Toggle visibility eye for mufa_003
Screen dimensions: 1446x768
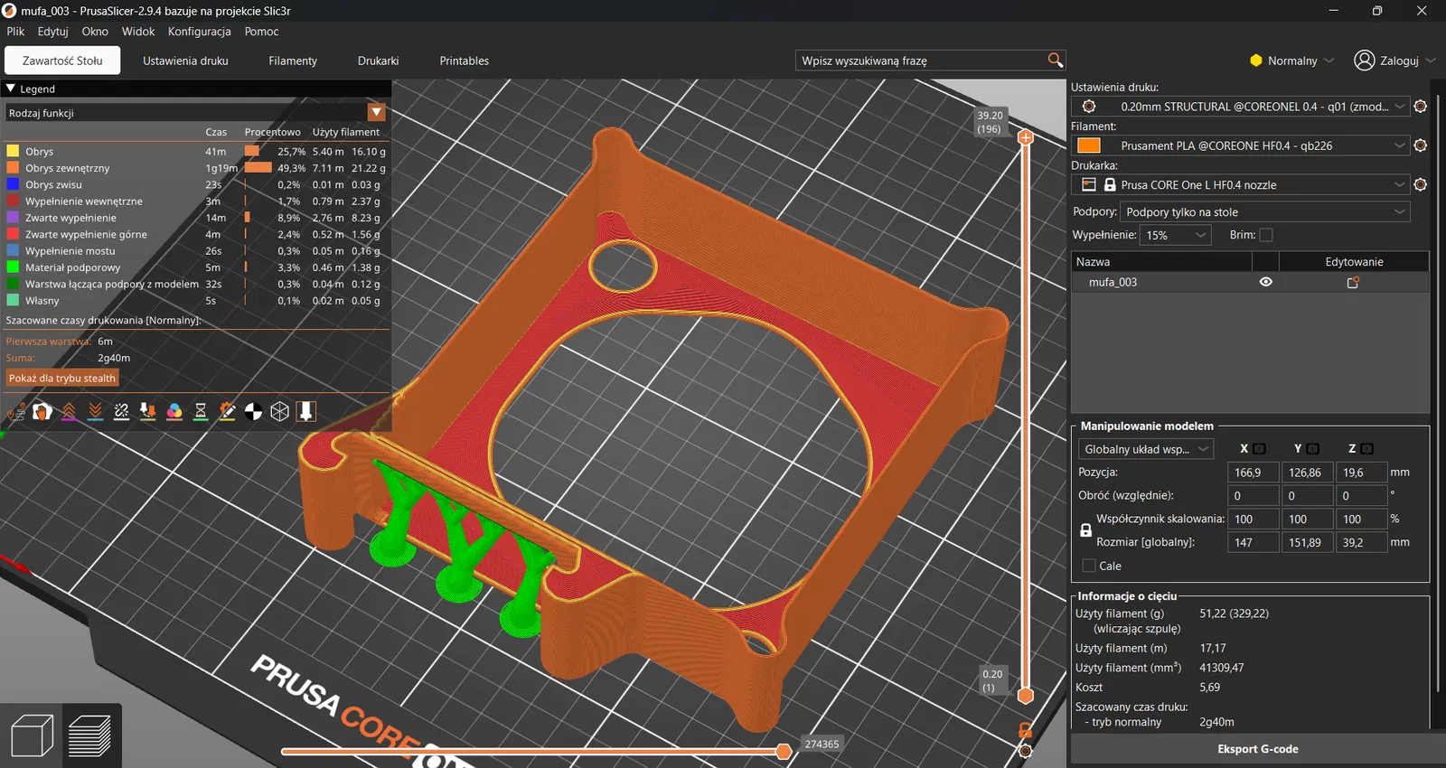pyautogui.click(x=1266, y=282)
